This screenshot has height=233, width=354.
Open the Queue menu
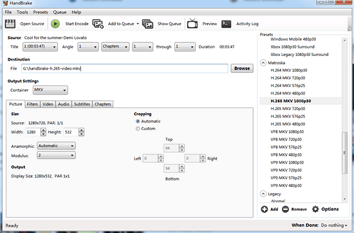point(60,12)
